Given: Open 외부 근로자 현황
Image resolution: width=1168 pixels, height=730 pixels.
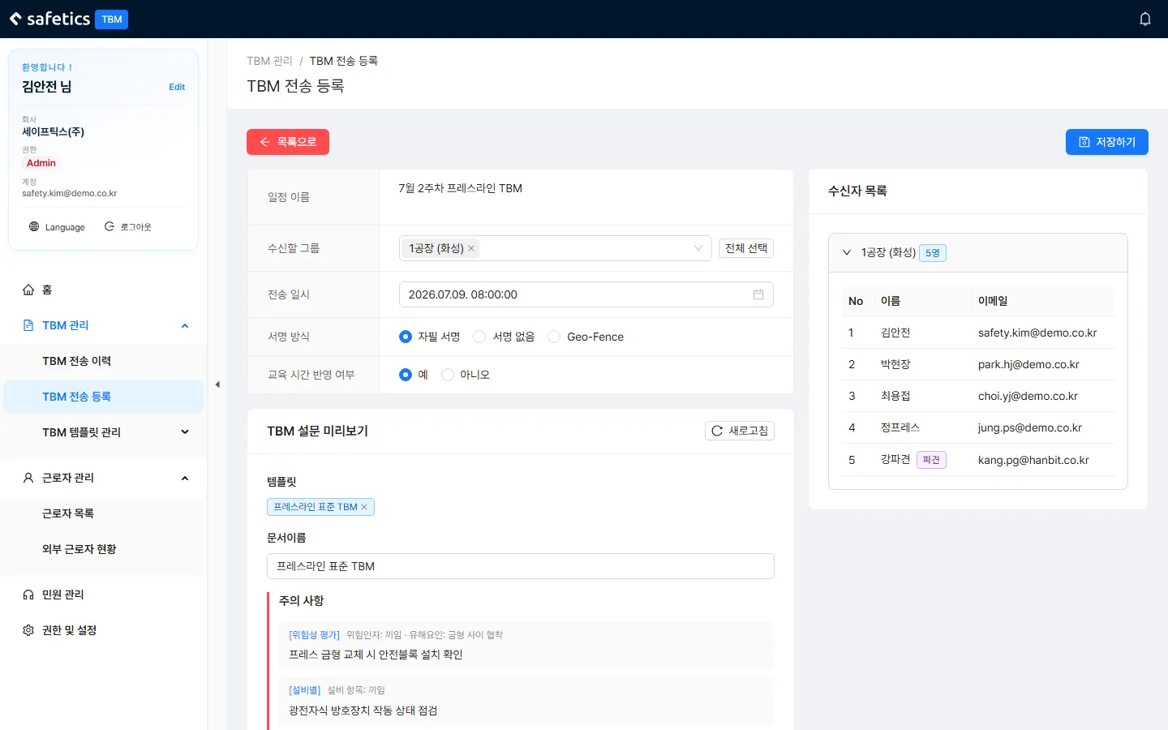Looking at the screenshot, I should pos(104,549).
